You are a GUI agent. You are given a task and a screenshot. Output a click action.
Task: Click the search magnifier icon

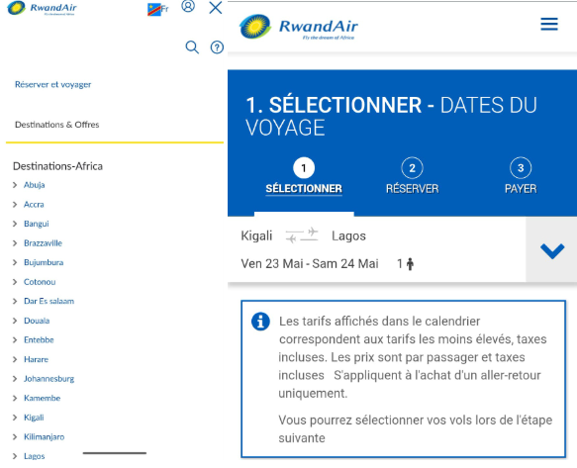tap(192, 47)
